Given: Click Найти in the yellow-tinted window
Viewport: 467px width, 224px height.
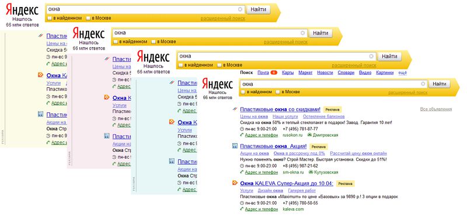Looking at the screenshot, I should point(258,9).
